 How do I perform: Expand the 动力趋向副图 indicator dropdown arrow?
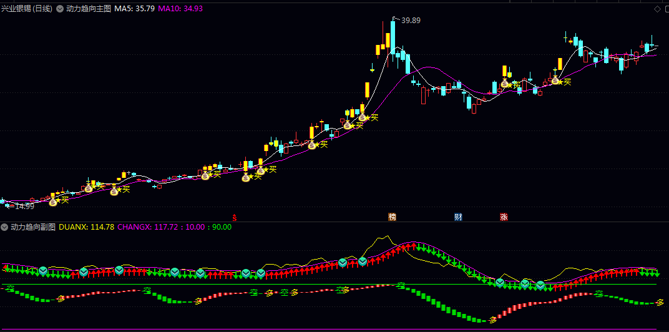(x=5, y=227)
